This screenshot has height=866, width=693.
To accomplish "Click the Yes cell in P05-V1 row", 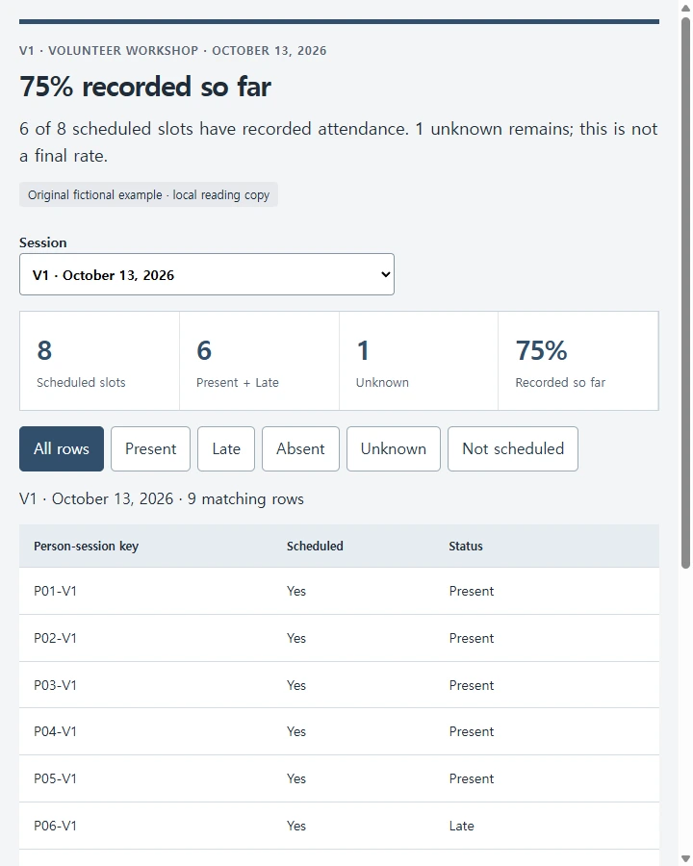I will [296, 778].
